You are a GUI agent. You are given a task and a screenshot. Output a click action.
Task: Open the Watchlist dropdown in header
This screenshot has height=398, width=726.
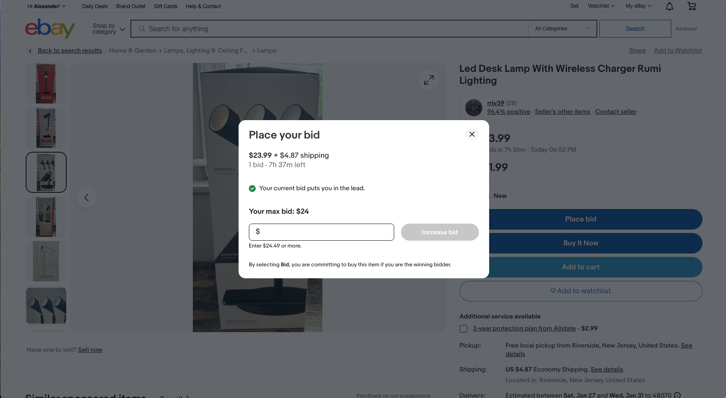[x=601, y=6]
